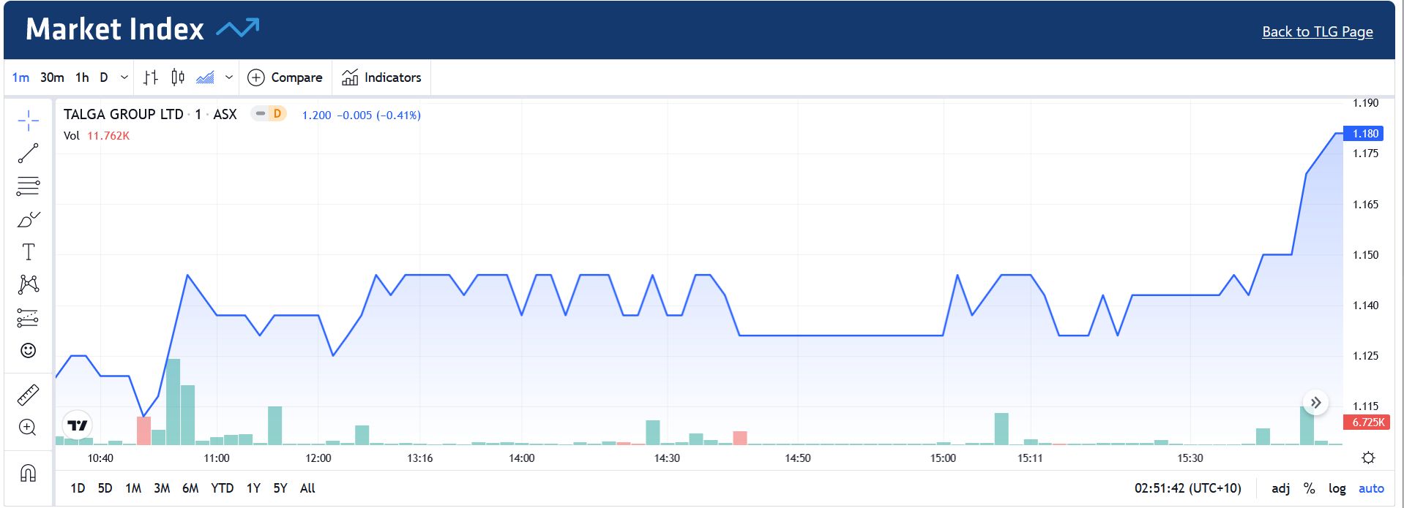Image resolution: width=1404 pixels, height=508 pixels.
Task: Click the TALGA GROUP LTD symbol title
Action: point(124,114)
